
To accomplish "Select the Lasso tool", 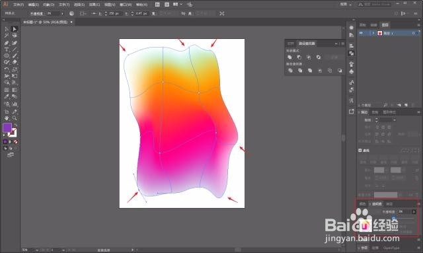I will point(15,36).
